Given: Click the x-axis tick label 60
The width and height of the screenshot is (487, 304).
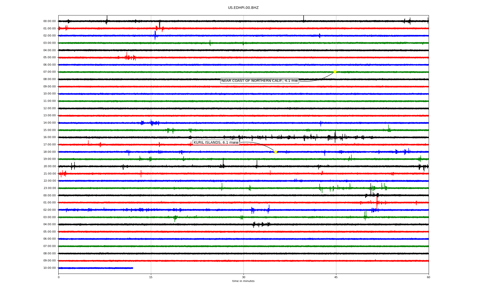Looking at the screenshot, I should pos(428,277).
